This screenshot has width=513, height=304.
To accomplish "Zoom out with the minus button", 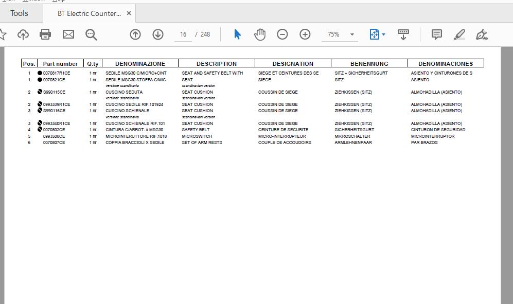I will tap(282, 34).
